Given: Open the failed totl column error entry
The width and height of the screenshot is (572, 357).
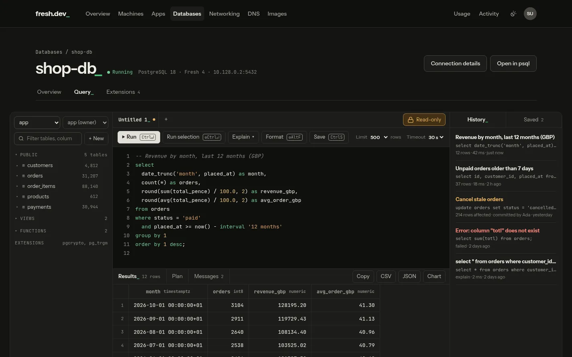Looking at the screenshot, I should pyautogui.click(x=506, y=238).
